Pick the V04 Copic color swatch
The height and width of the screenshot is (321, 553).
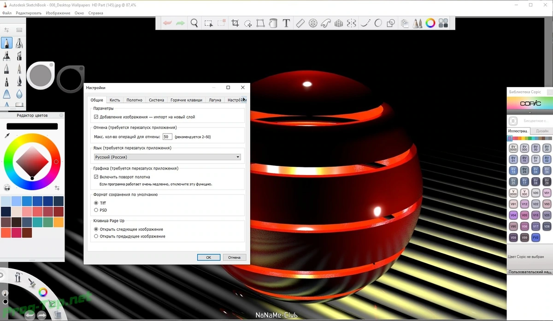[x=513, y=215]
